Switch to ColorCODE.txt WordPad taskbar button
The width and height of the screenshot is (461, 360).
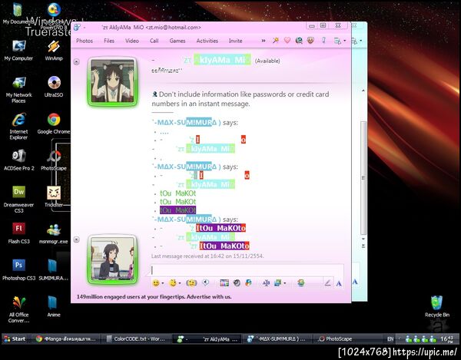pyautogui.click(x=137, y=339)
